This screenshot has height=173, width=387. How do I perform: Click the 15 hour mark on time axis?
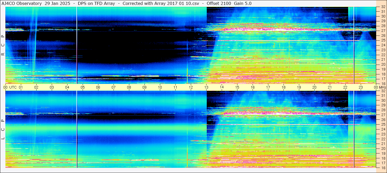tap(237, 87)
